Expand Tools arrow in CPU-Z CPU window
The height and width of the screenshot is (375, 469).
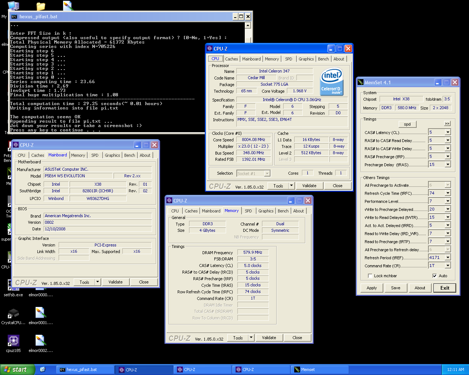pyautogui.click(x=292, y=186)
